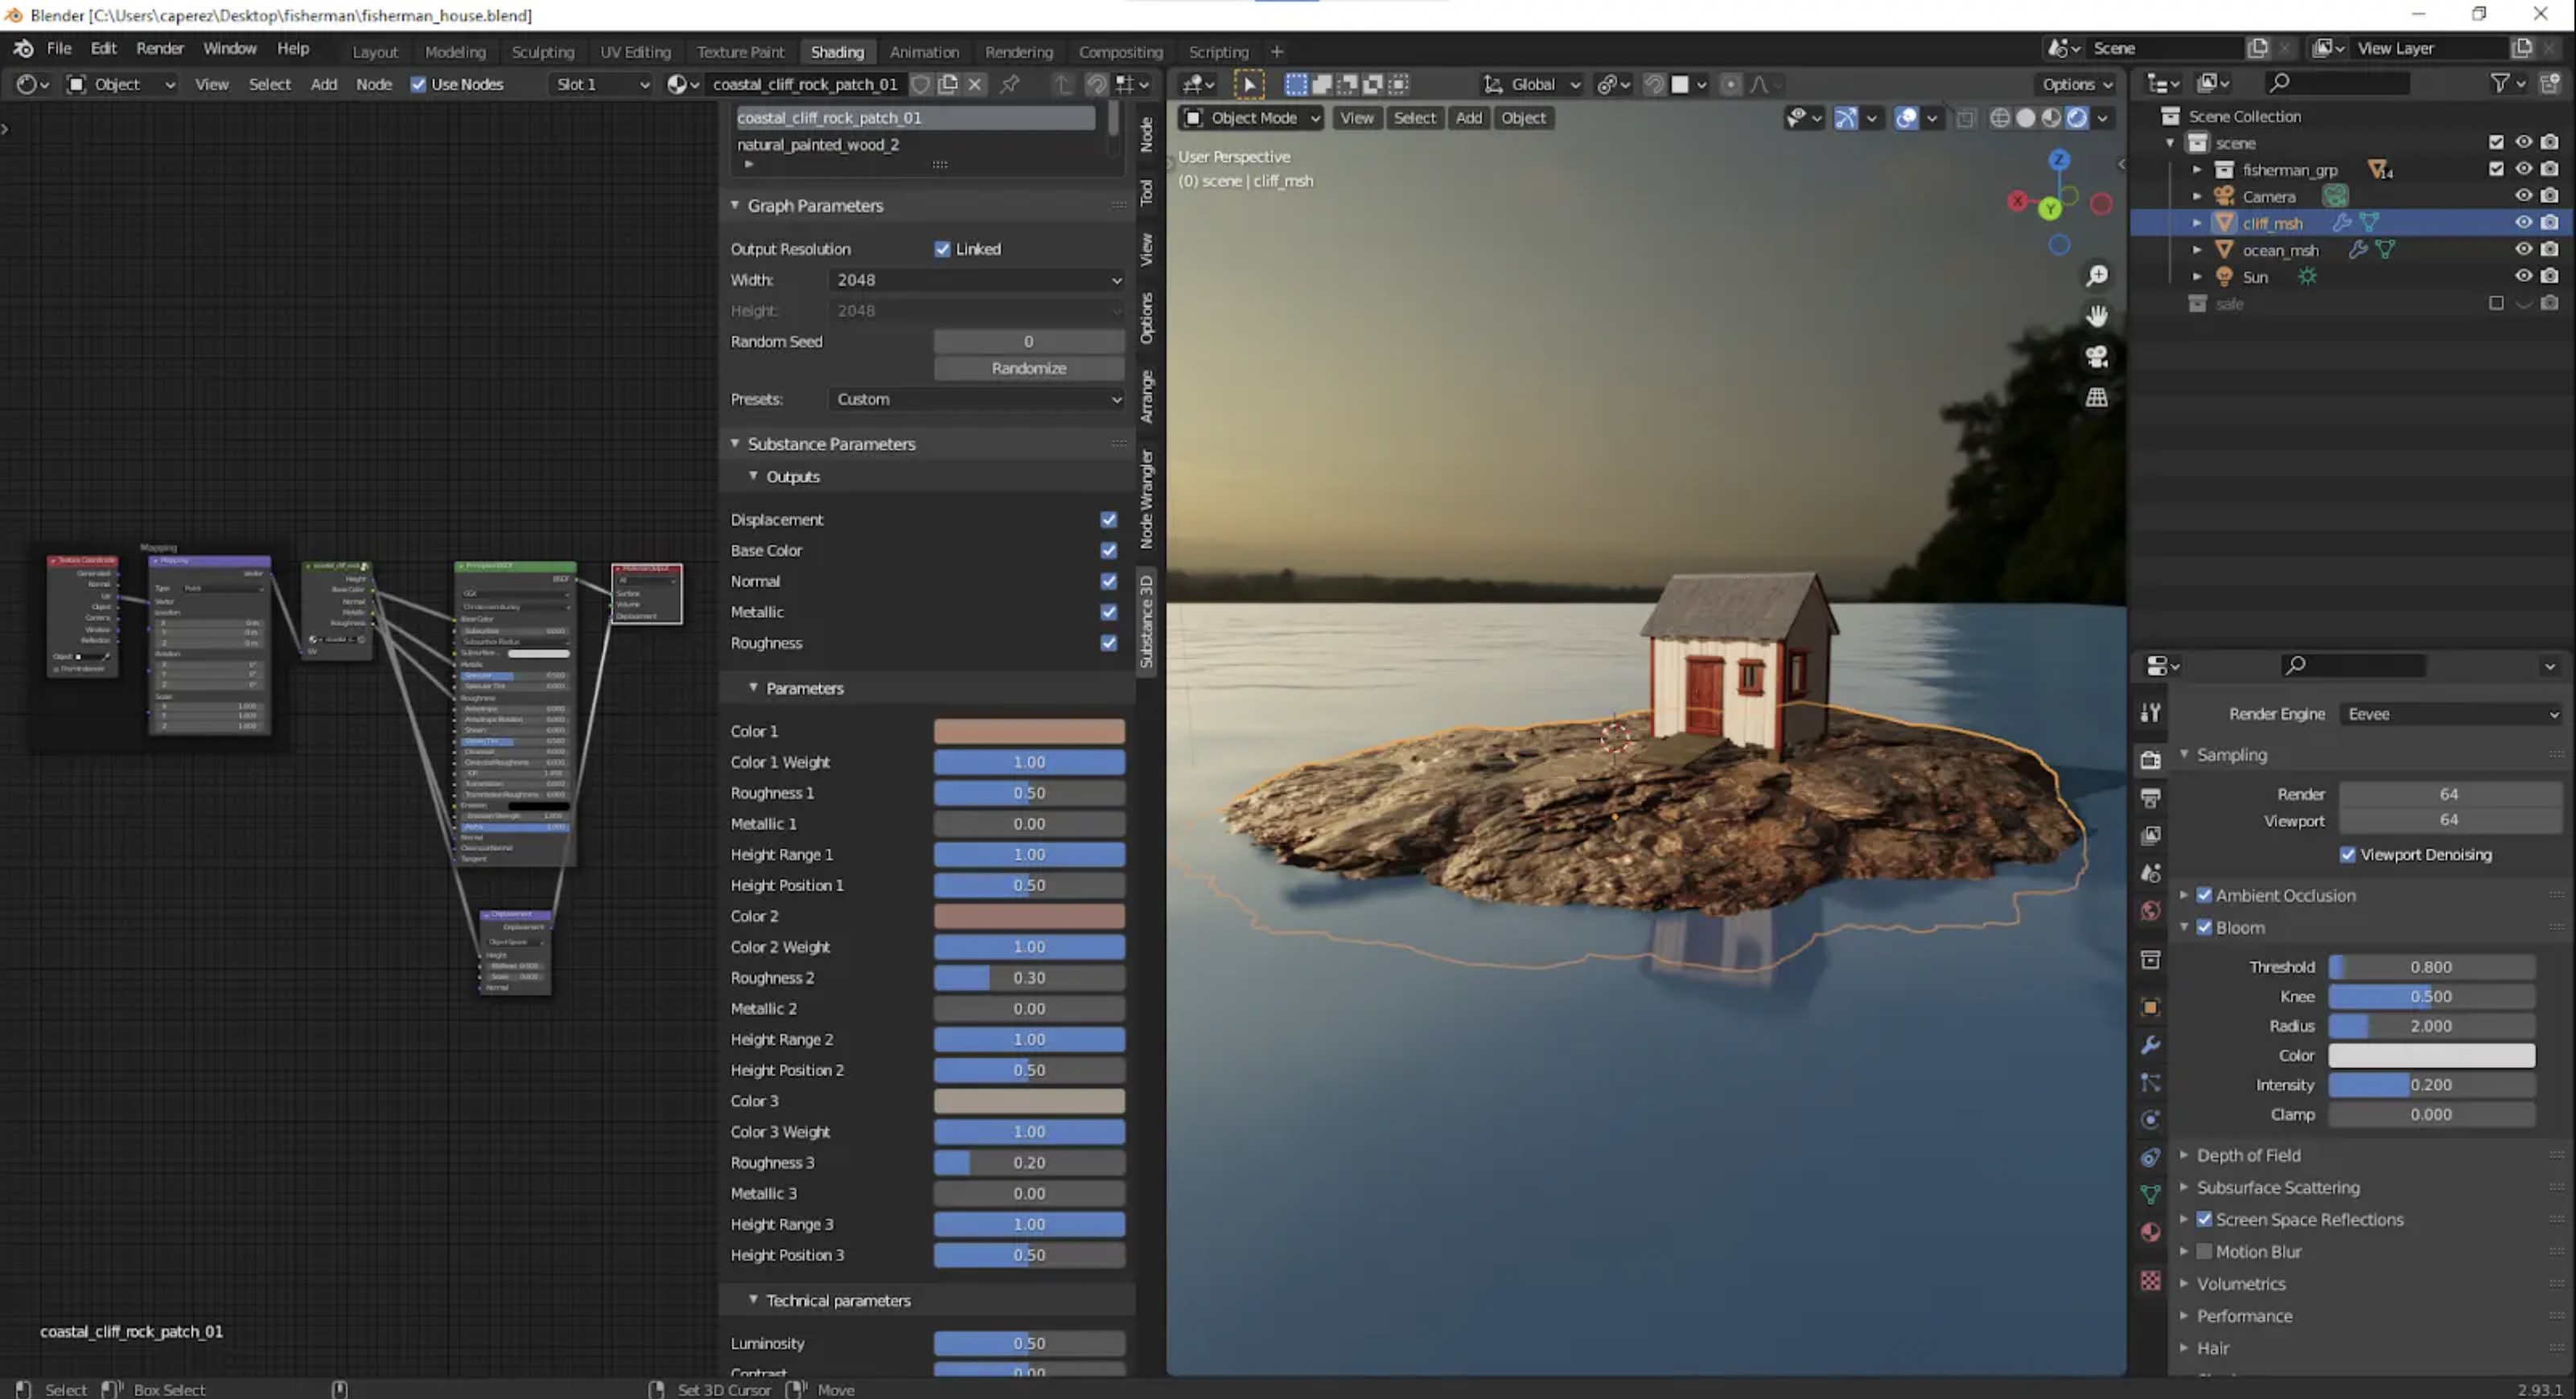The width and height of the screenshot is (2576, 1399).
Task: Open the Render menu
Action: tap(160, 48)
